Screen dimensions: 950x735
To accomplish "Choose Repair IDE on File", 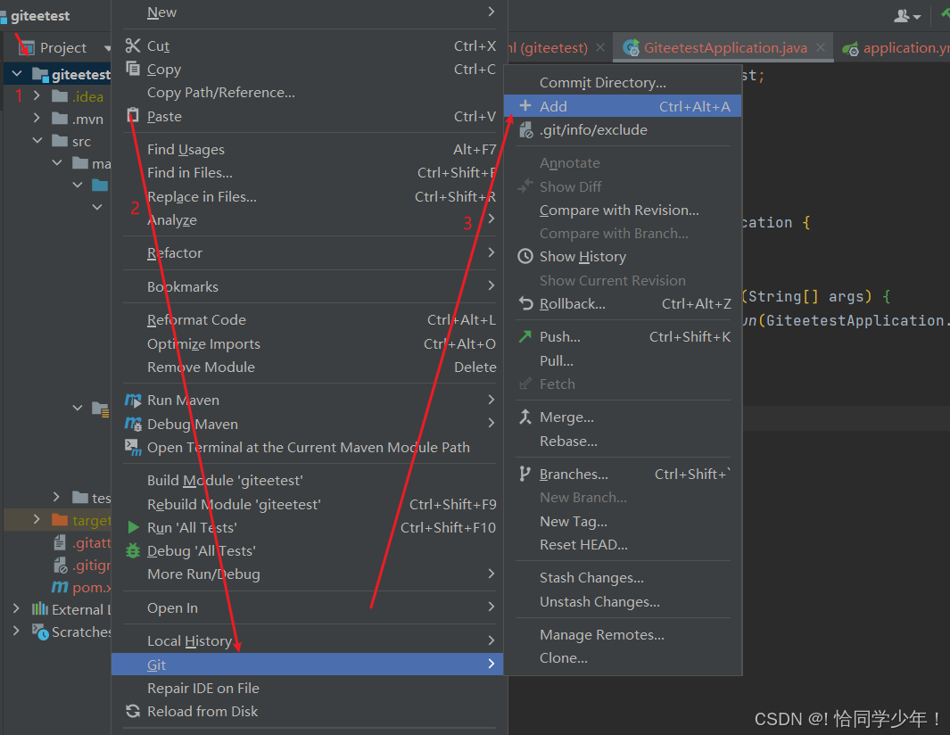I will pos(309,689).
